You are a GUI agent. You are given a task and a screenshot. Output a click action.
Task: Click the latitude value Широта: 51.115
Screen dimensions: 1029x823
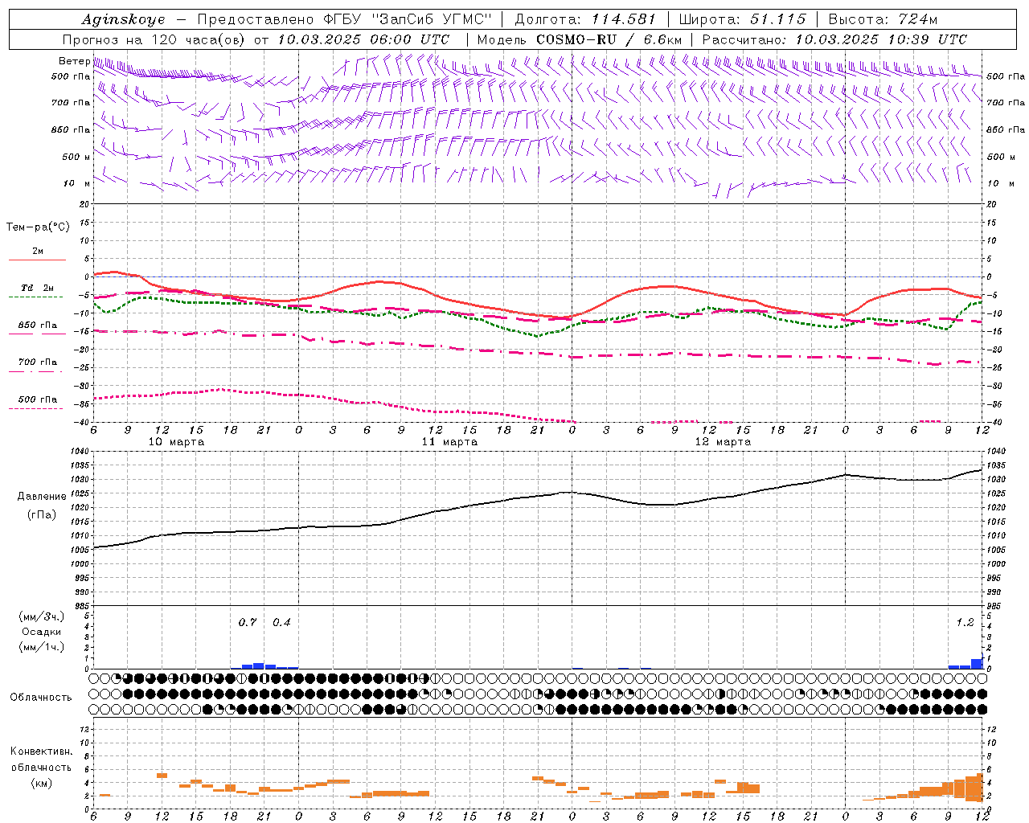[742, 19]
